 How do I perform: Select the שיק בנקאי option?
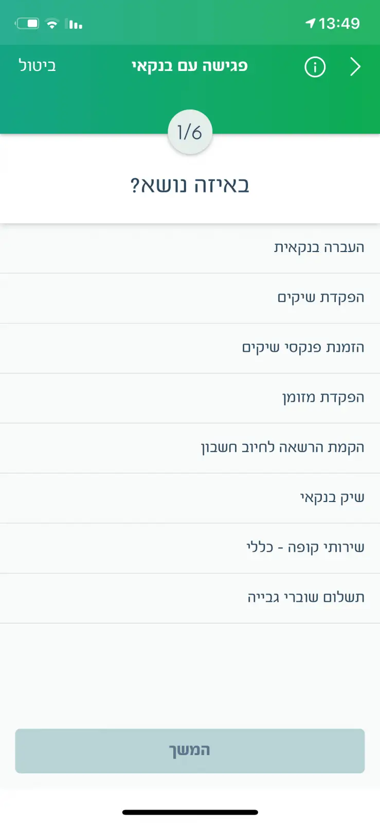pos(332,497)
